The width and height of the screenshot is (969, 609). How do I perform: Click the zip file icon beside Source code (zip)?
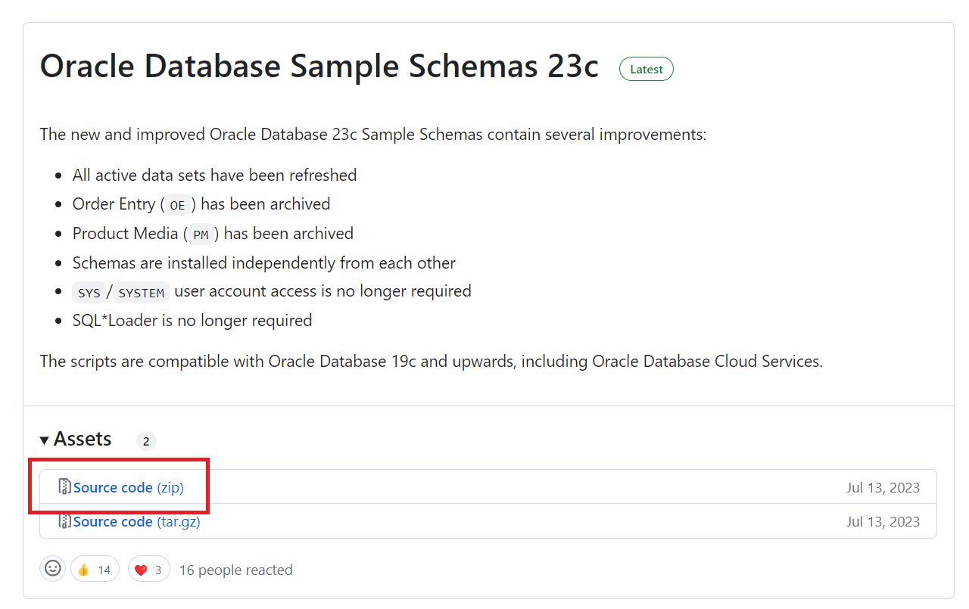(x=66, y=487)
